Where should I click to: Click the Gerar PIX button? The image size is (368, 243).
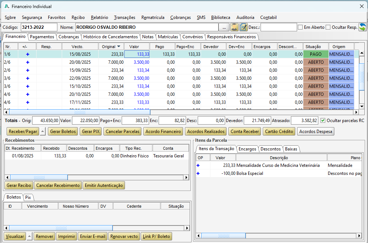coord(91,132)
